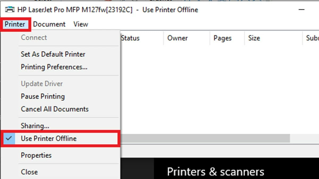Open printer Properties
319x179 pixels.
point(36,155)
